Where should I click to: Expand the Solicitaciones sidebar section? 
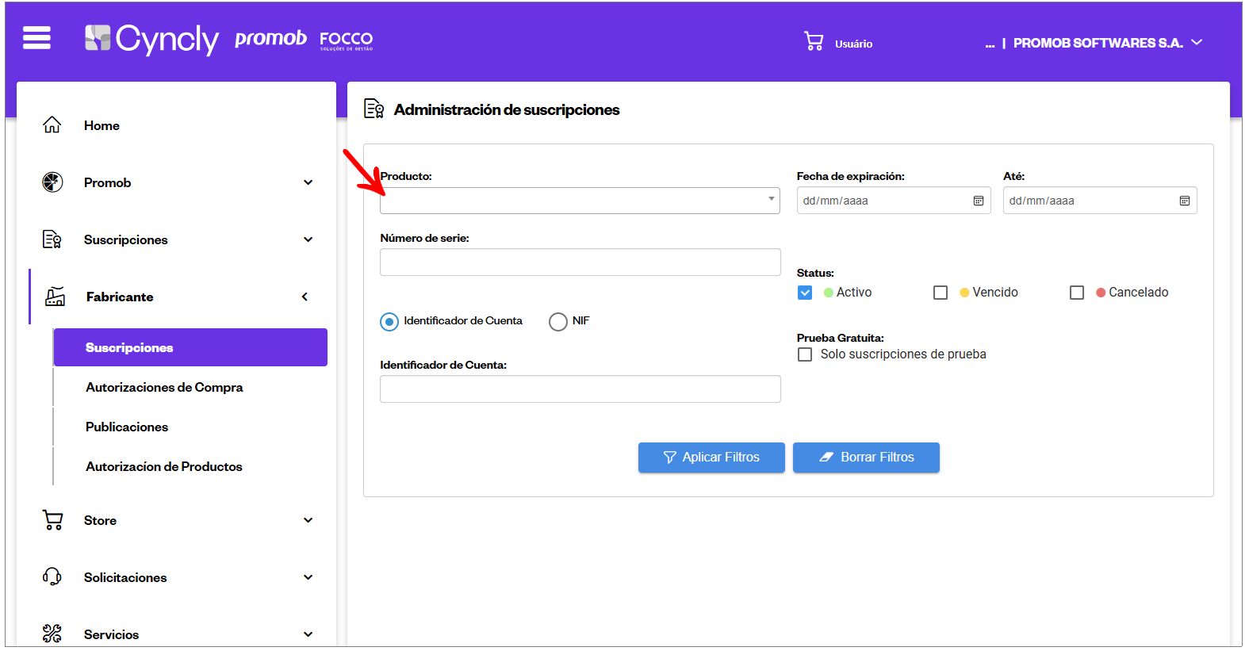tap(308, 577)
